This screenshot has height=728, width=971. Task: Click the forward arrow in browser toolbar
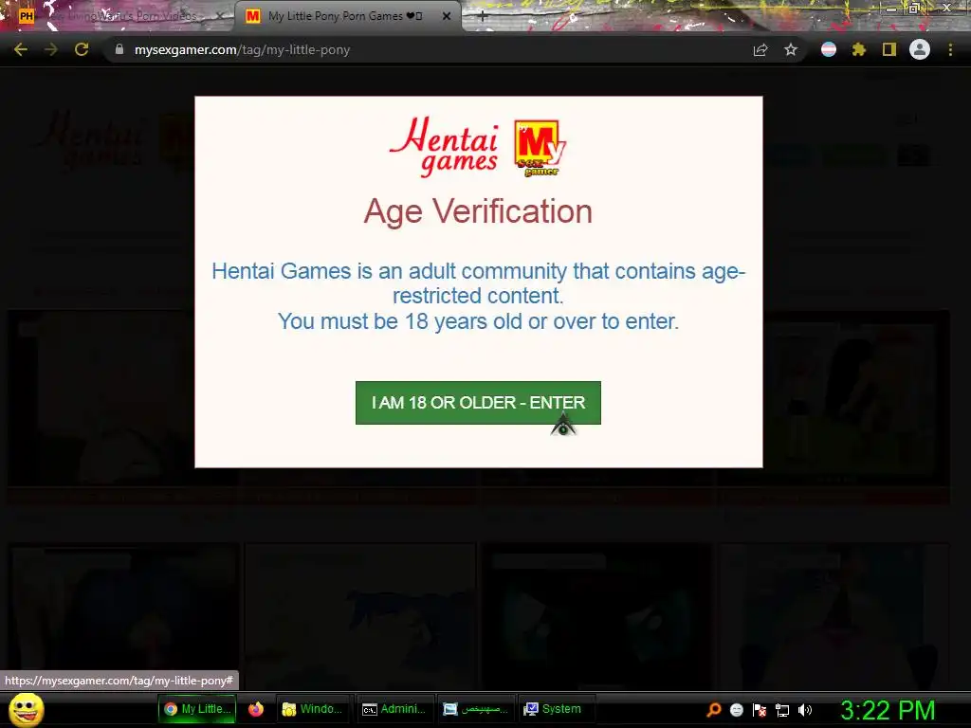coord(51,50)
